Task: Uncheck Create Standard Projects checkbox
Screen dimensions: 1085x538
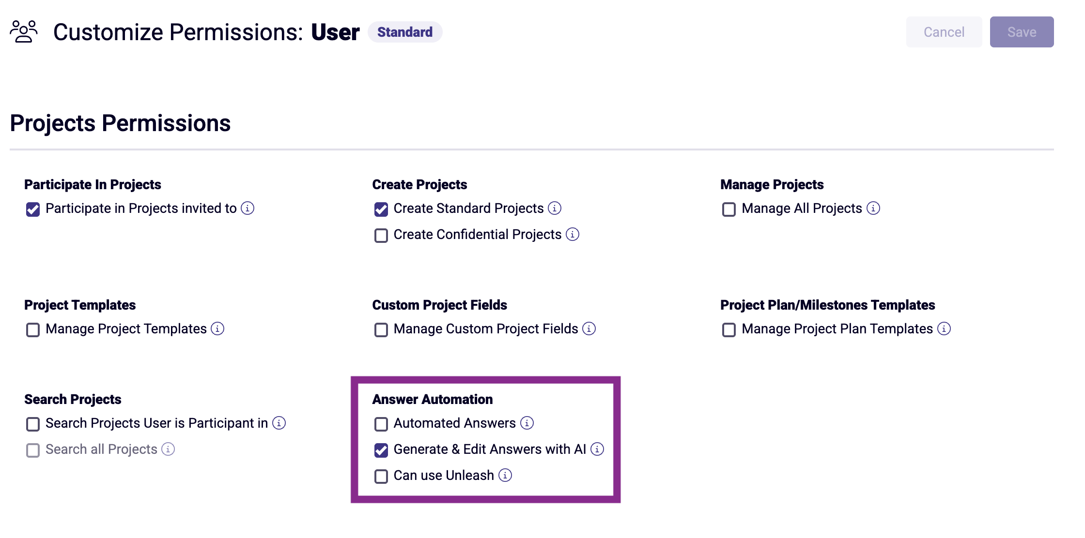Action: [x=381, y=209]
